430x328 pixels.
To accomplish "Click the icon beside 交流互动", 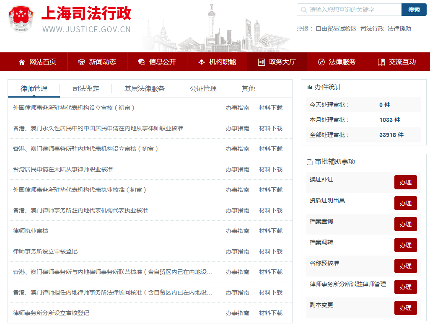I will pos(381,62).
